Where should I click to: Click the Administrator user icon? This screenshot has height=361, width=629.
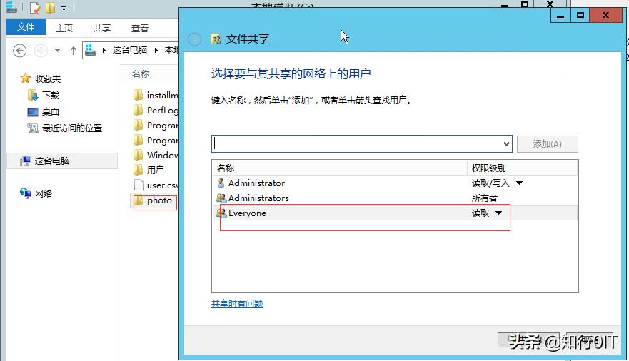pos(221,183)
